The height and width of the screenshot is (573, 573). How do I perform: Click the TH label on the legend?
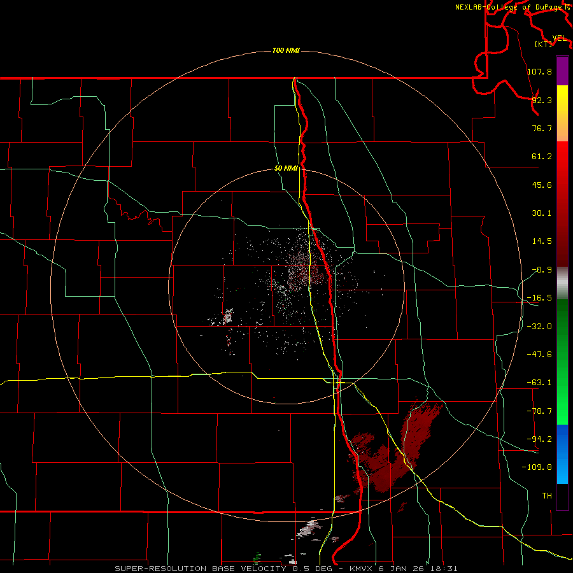pos(547,496)
